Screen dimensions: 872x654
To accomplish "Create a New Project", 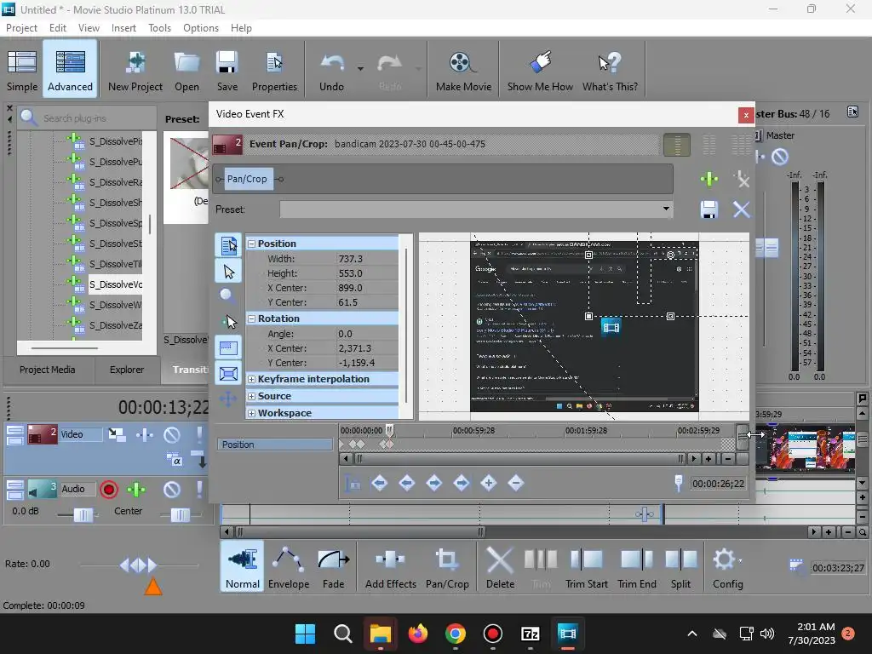I will (135, 71).
